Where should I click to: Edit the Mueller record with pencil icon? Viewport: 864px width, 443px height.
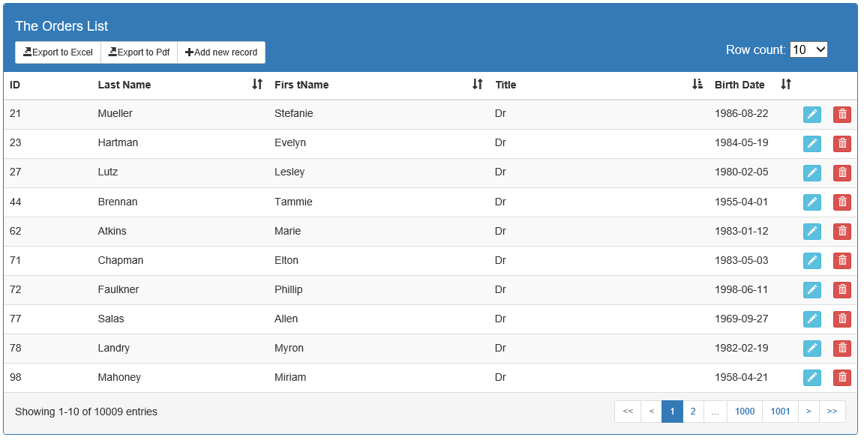811,115
